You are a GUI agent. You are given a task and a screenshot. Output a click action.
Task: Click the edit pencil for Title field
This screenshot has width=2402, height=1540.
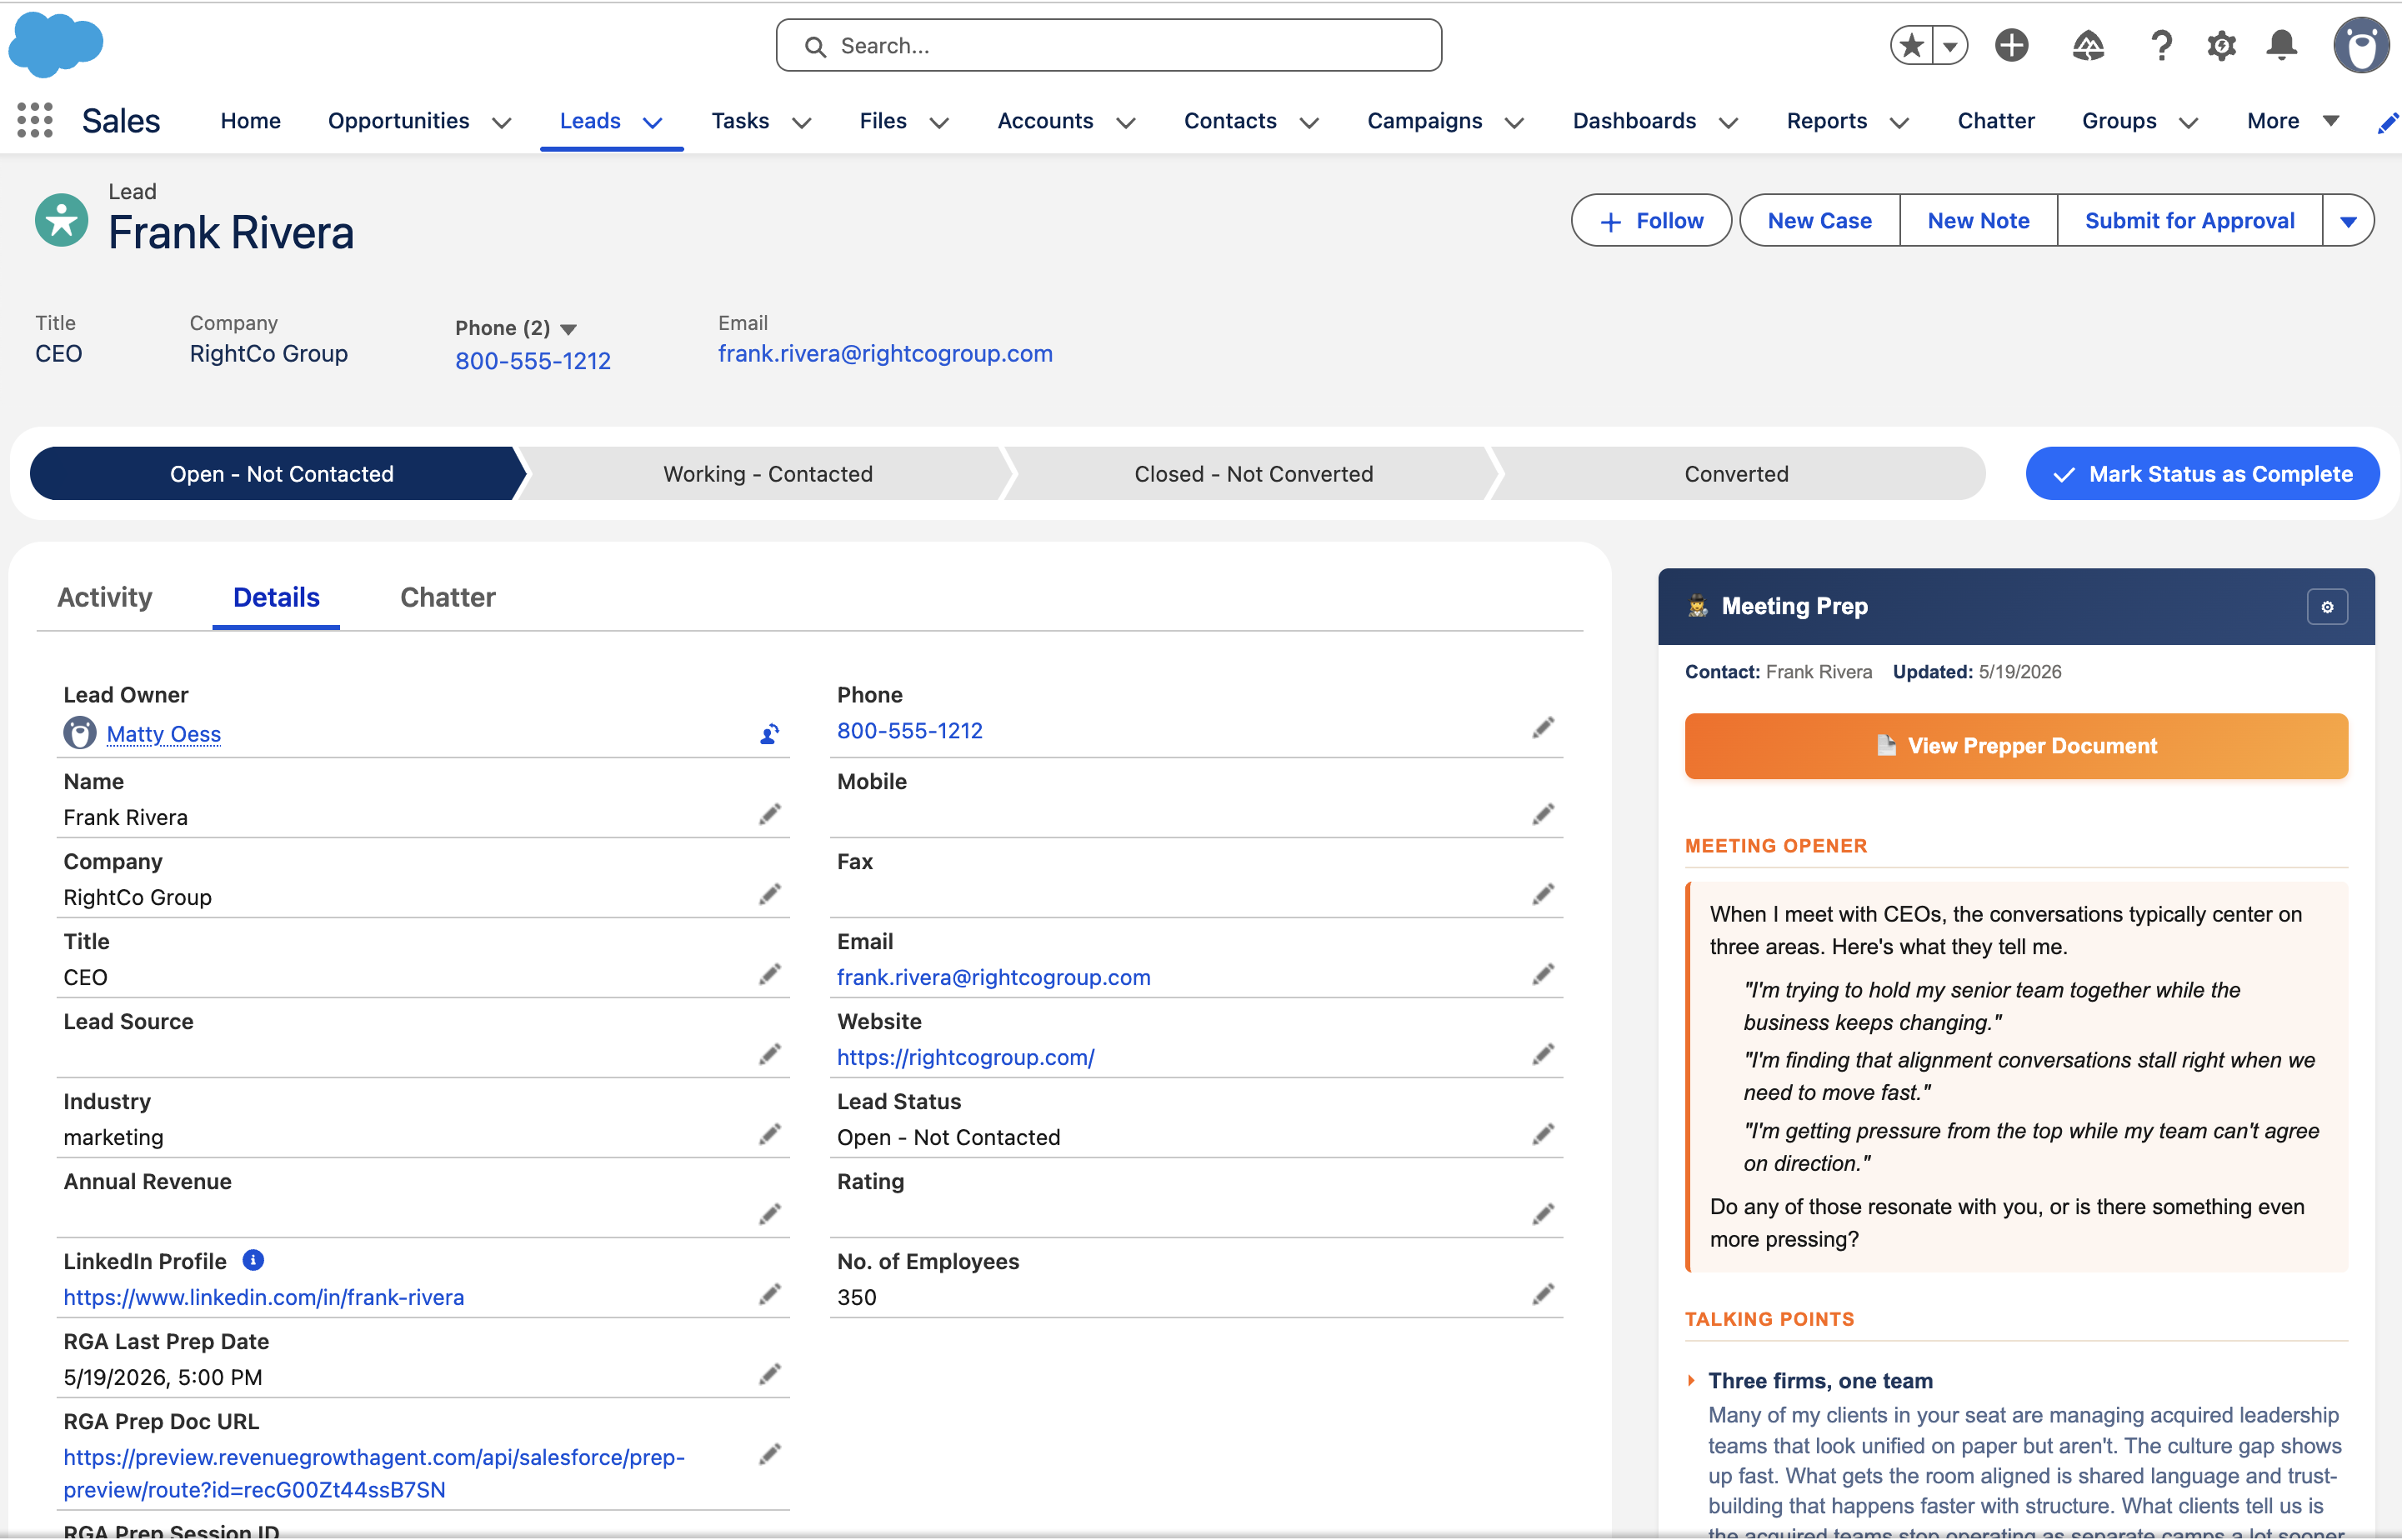769,974
